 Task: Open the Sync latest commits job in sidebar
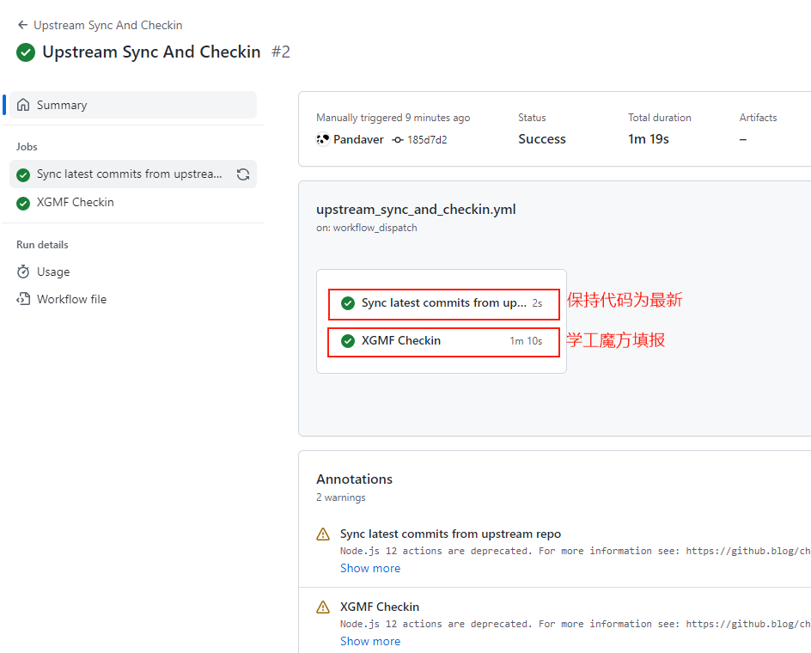click(x=133, y=174)
